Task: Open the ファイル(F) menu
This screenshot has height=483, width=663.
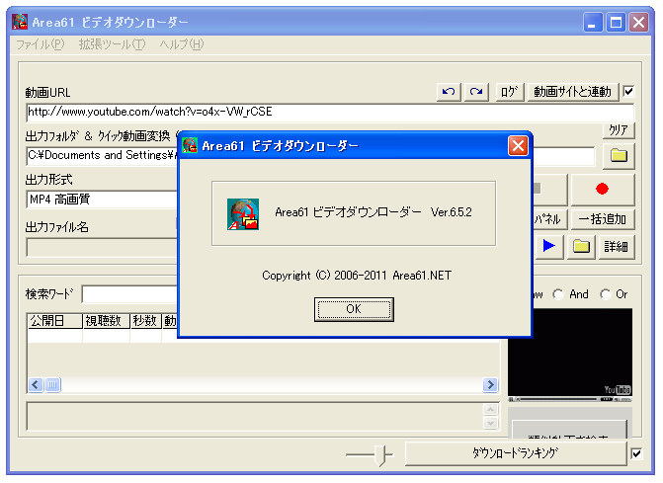Action: pyautogui.click(x=41, y=44)
